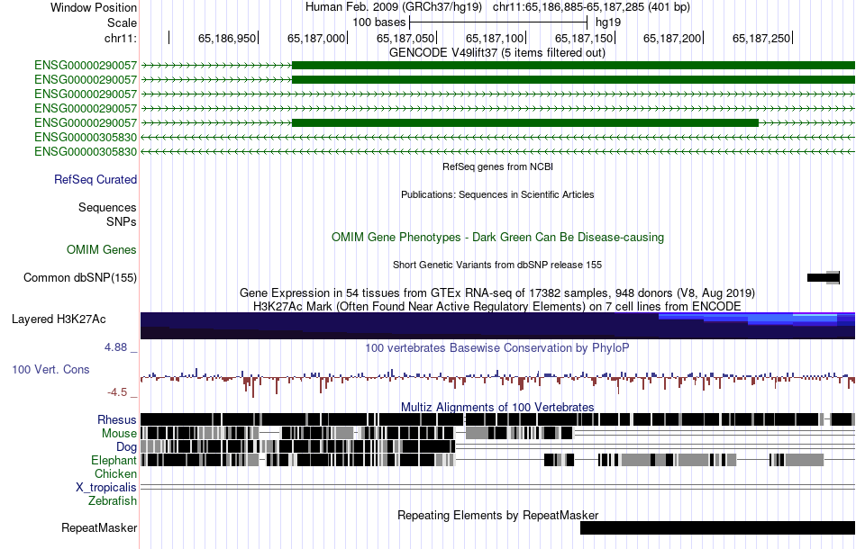Select the second ENSG00000305830 transcript label

click(x=86, y=151)
